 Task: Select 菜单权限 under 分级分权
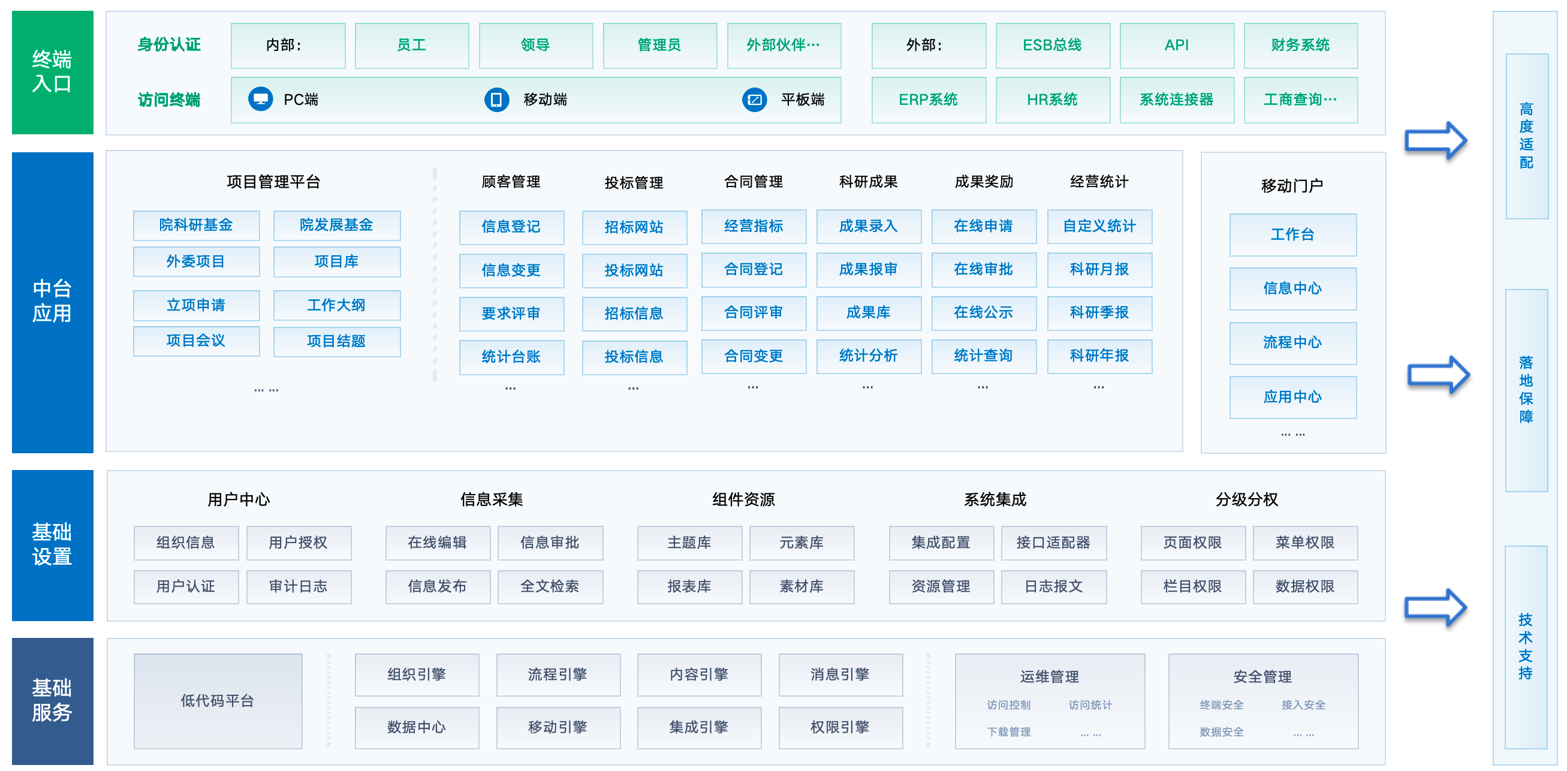(x=1306, y=543)
